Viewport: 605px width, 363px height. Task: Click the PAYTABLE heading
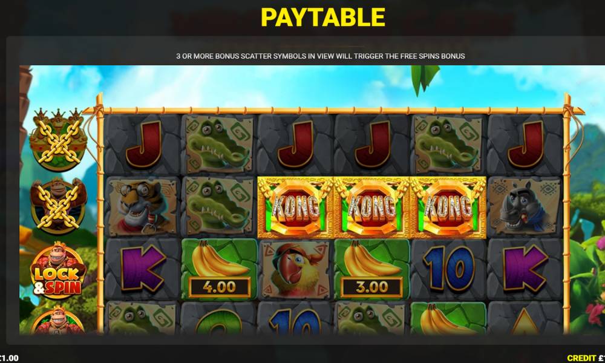323,17
